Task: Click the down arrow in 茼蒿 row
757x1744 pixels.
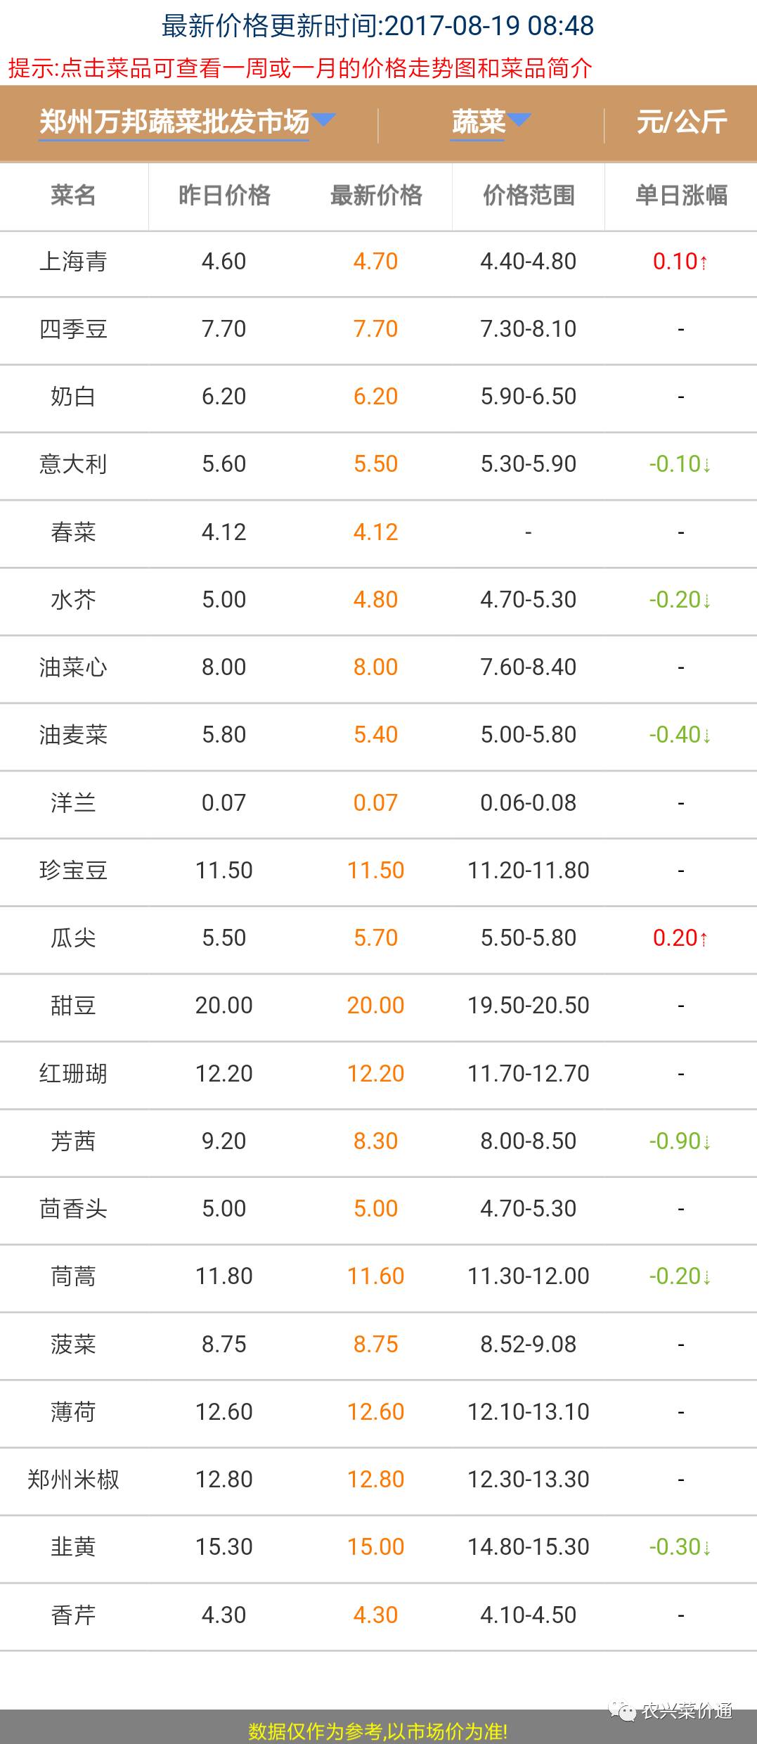Action: pyautogui.click(x=706, y=1277)
